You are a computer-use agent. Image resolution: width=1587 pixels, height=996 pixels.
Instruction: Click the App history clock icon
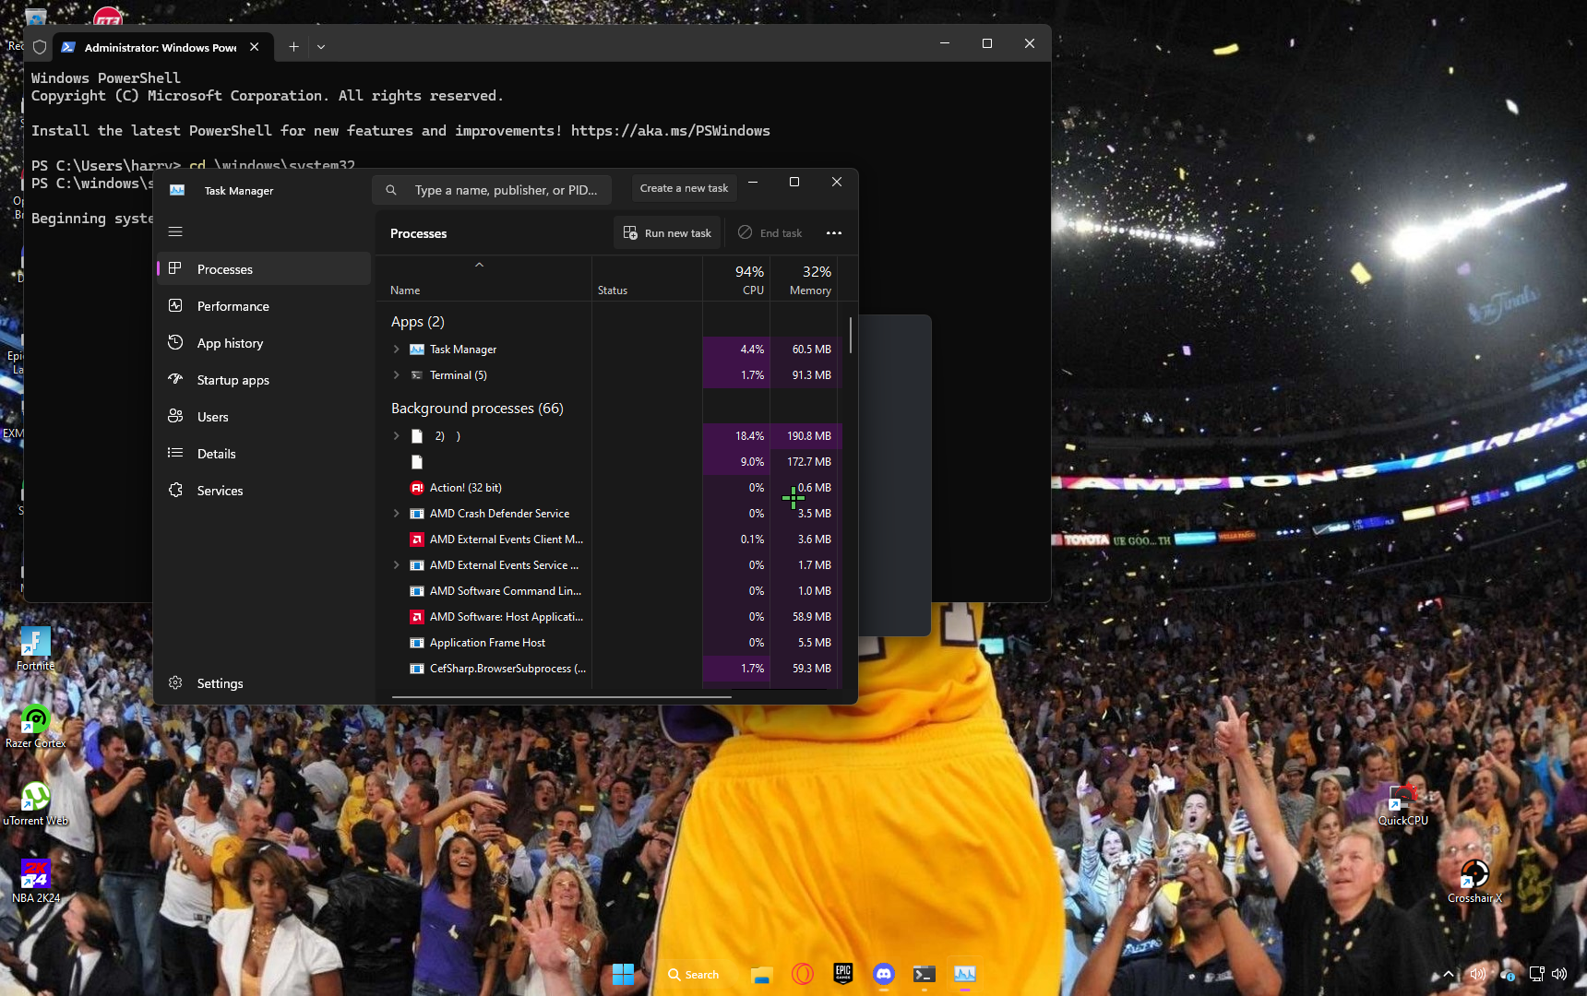click(175, 342)
